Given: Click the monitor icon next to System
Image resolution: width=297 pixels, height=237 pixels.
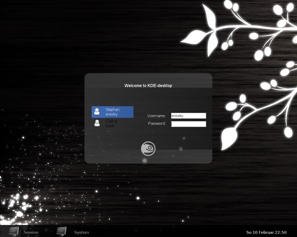Looking at the screenshot, I should point(61,231).
